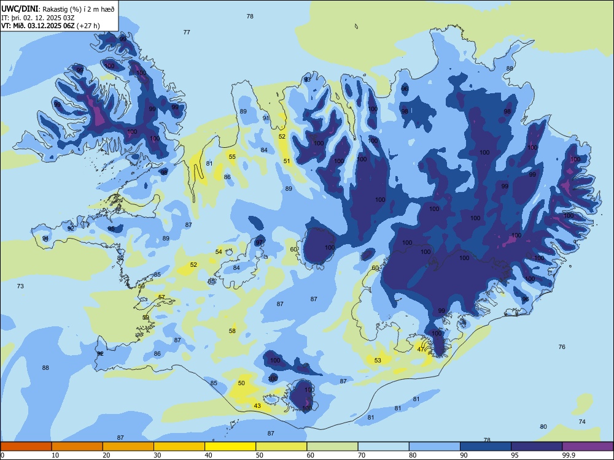Select the legend swatch between 80 and 90

[435, 447]
